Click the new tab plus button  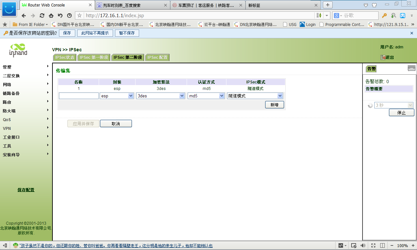coord(328,5)
